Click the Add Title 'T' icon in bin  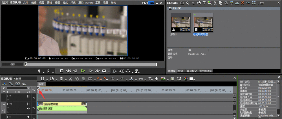204,3
